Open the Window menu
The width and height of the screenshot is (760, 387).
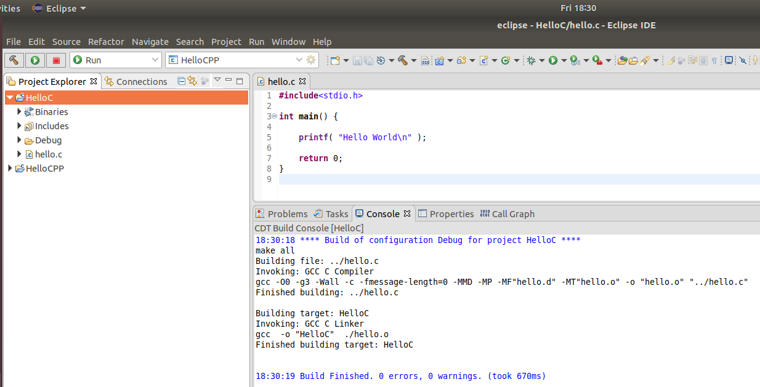click(288, 42)
